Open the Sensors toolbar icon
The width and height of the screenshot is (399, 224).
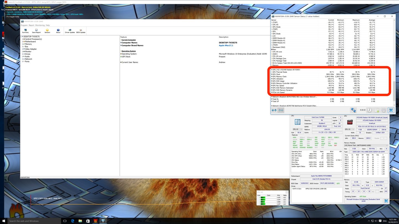[x=47, y=30]
